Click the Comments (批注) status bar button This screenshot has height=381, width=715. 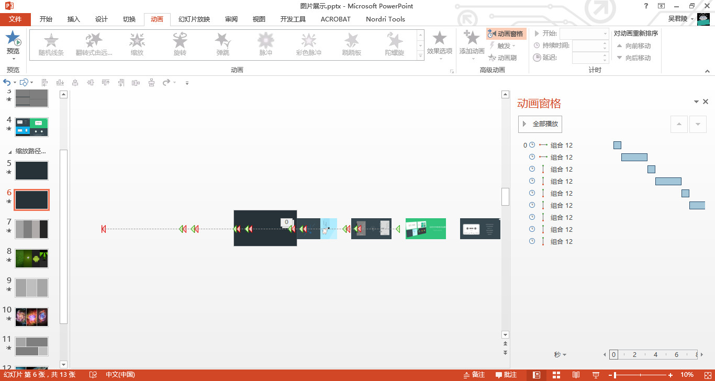505,375
